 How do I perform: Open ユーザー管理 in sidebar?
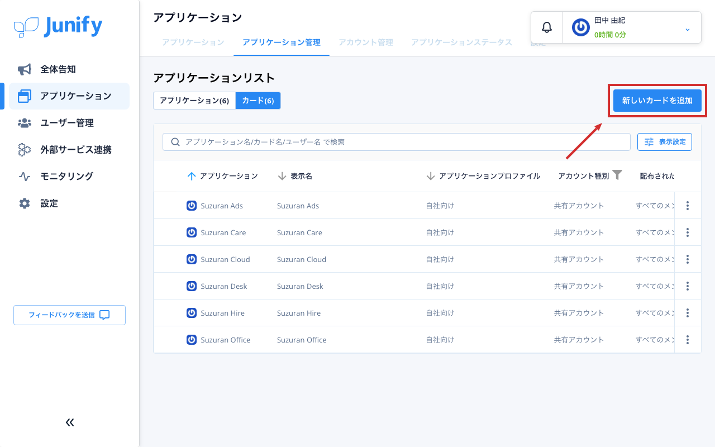click(69, 123)
